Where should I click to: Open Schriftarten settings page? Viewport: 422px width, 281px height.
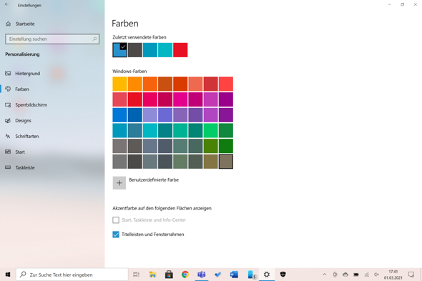point(27,136)
